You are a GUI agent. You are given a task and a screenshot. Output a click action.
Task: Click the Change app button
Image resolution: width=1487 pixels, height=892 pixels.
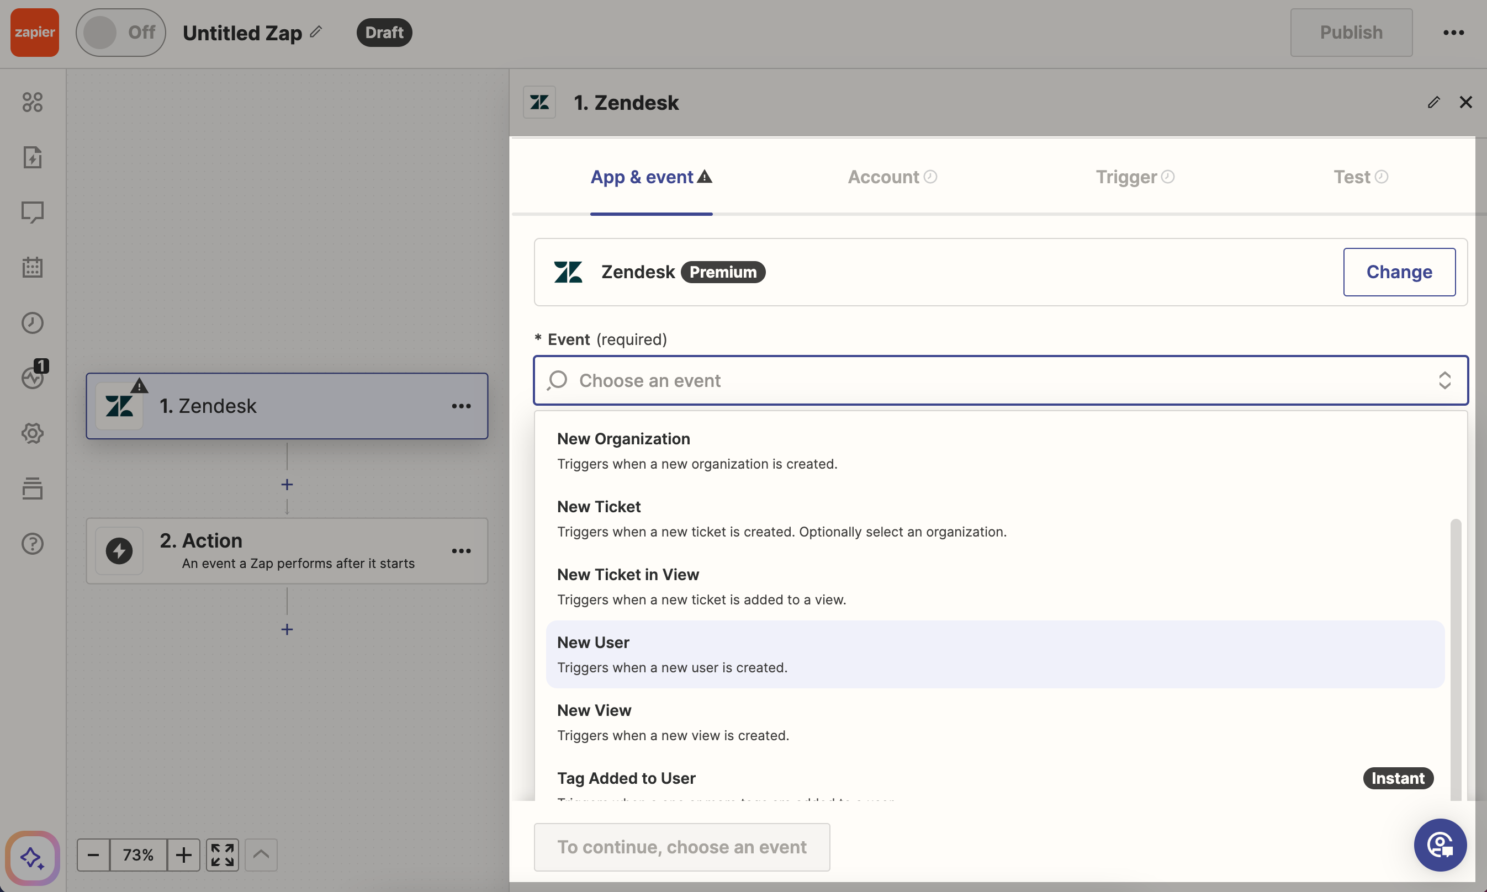pyautogui.click(x=1399, y=272)
